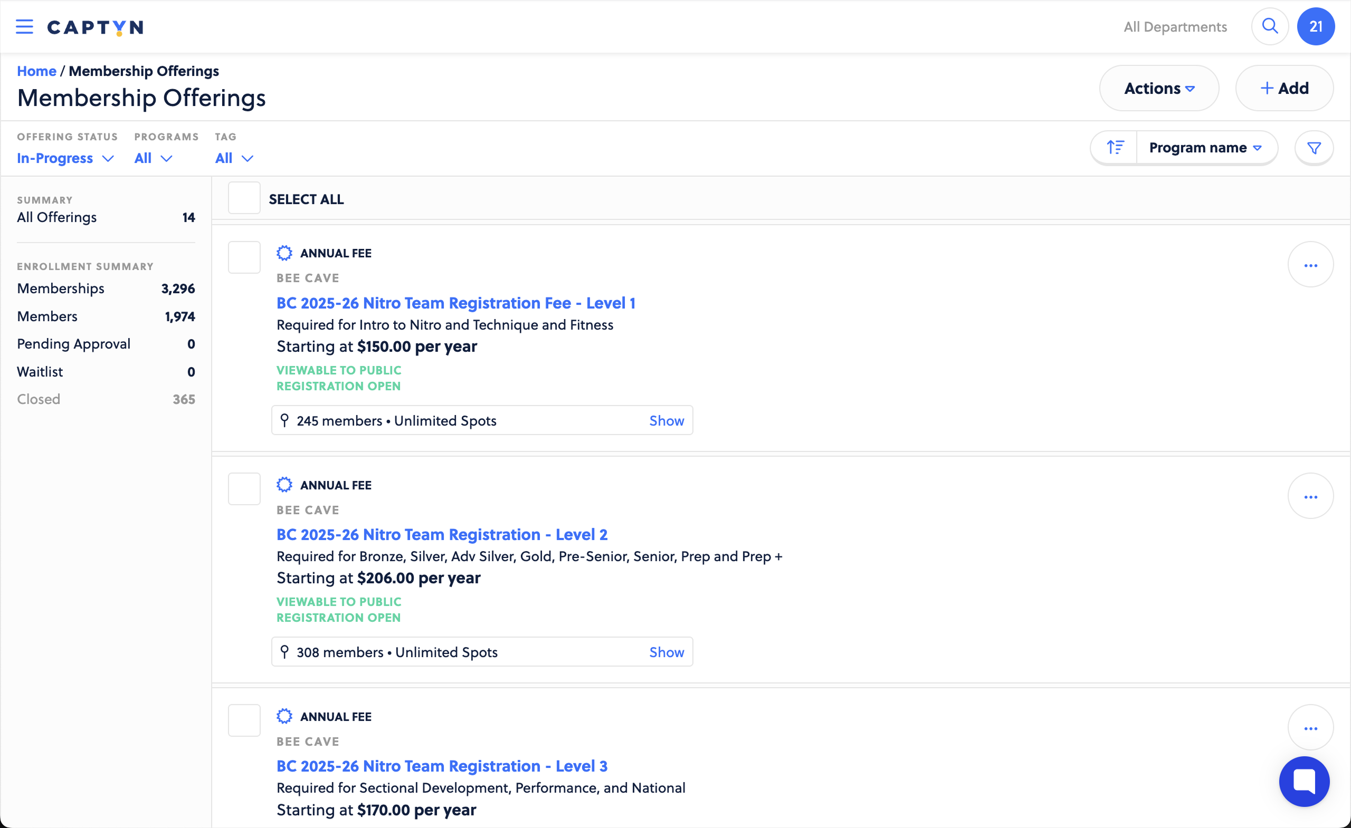Click the Add button
This screenshot has height=828, width=1351.
click(1283, 88)
